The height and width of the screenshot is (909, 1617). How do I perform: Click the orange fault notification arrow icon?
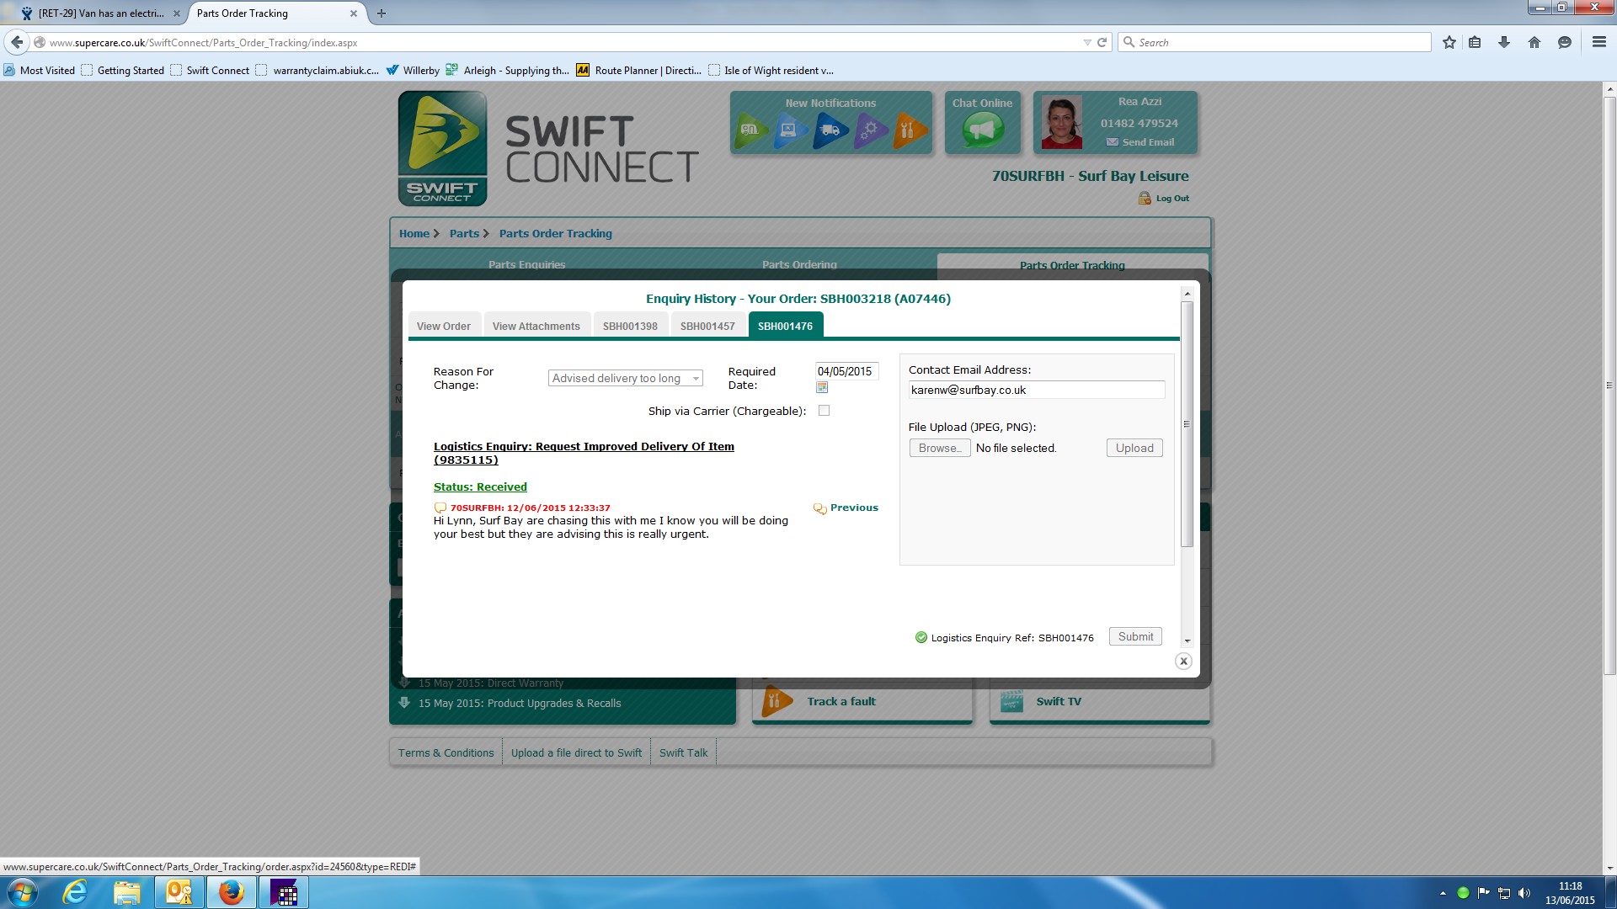(910, 130)
